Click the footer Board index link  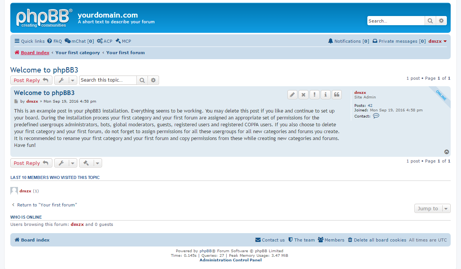pos(32,240)
